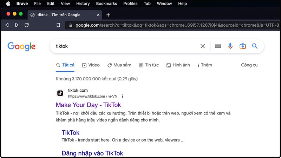Open 'Công cụ' search tools
The height and width of the screenshot is (158, 281).
[x=249, y=65]
